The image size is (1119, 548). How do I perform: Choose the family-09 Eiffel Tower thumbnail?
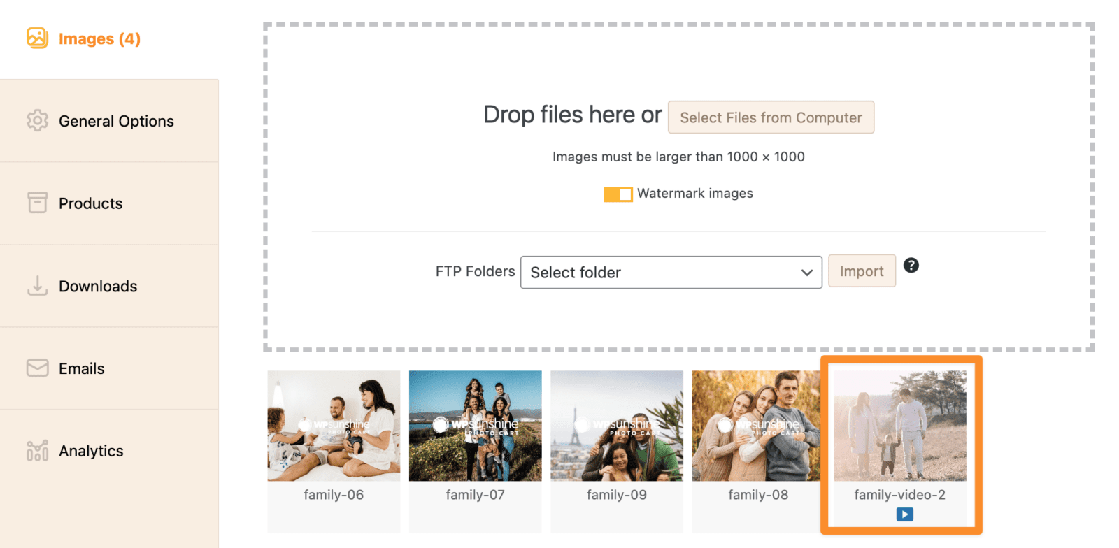[x=616, y=426]
